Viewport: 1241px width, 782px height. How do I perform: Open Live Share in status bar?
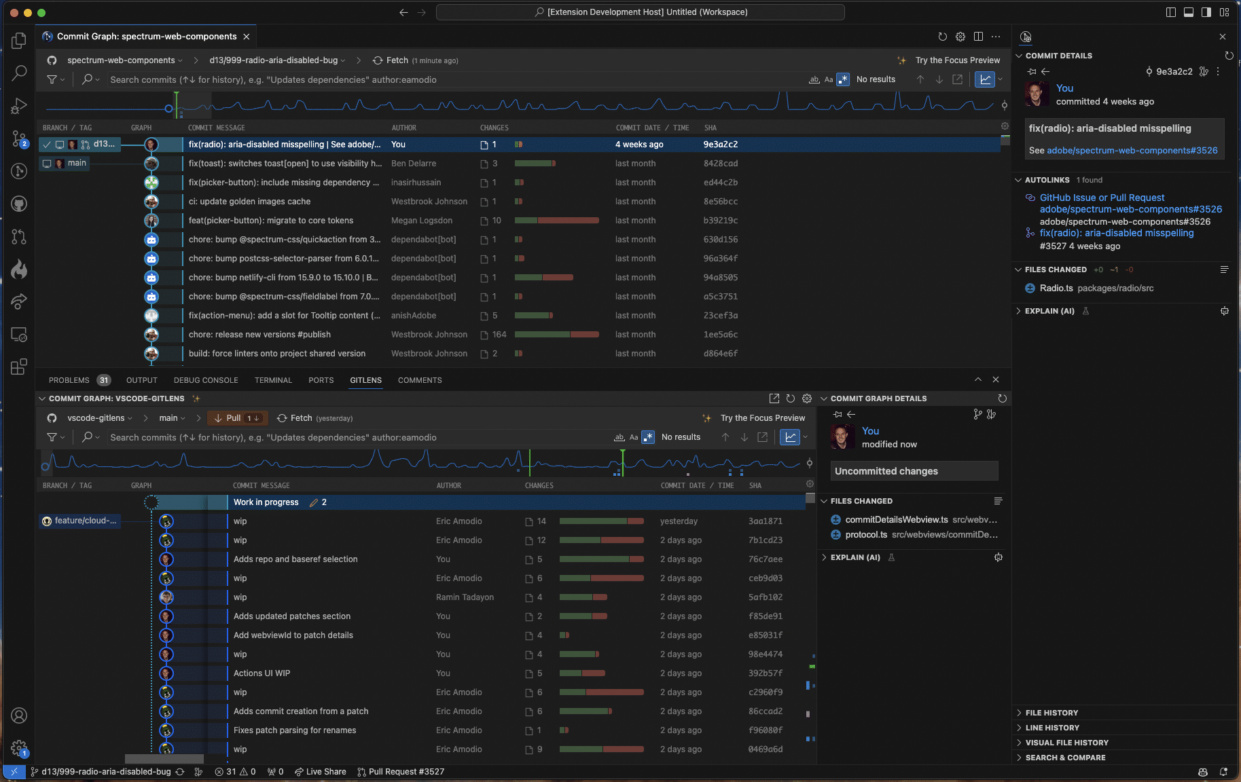tap(320, 772)
